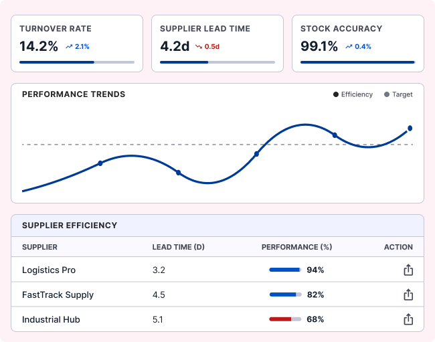This screenshot has width=435, height=342.
Task: Click the Efficiency legend label
Action: click(357, 94)
